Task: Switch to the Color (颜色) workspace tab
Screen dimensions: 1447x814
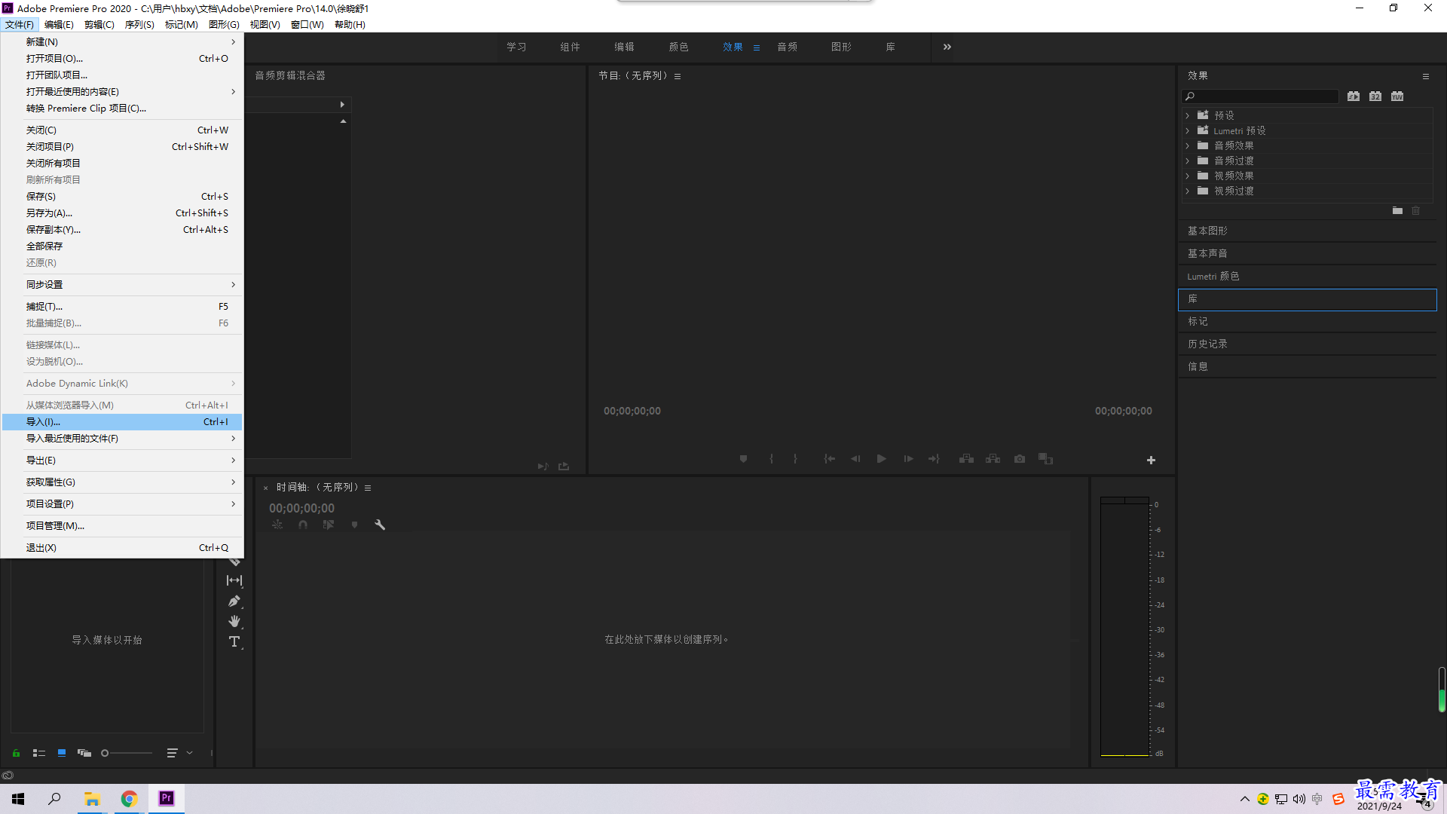Action: [x=678, y=47]
